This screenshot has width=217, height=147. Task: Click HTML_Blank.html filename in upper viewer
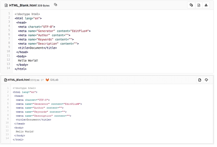[x=23, y=5]
